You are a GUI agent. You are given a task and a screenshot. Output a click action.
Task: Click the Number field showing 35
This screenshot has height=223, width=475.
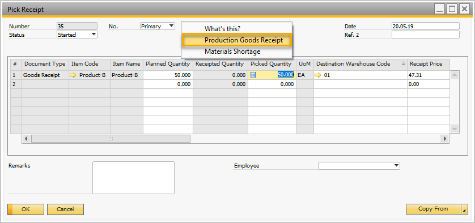[77, 27]
